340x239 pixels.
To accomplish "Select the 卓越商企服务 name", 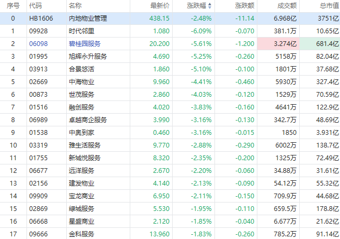I will pyautogui.click(x=88, y=120).
